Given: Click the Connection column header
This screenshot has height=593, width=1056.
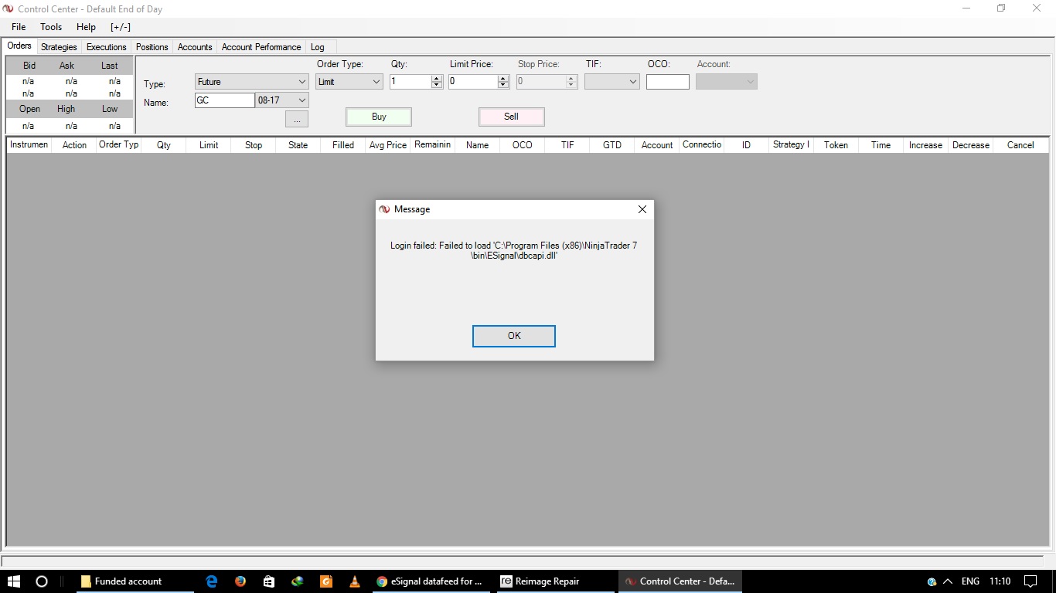Looking at the screenshot, I should pos(702,145).
